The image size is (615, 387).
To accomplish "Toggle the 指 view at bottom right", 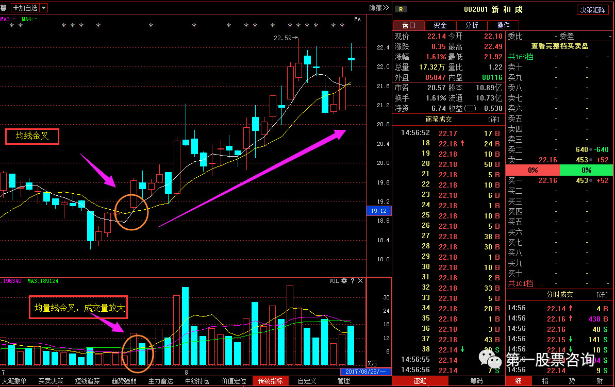I will tap(545, 381).
